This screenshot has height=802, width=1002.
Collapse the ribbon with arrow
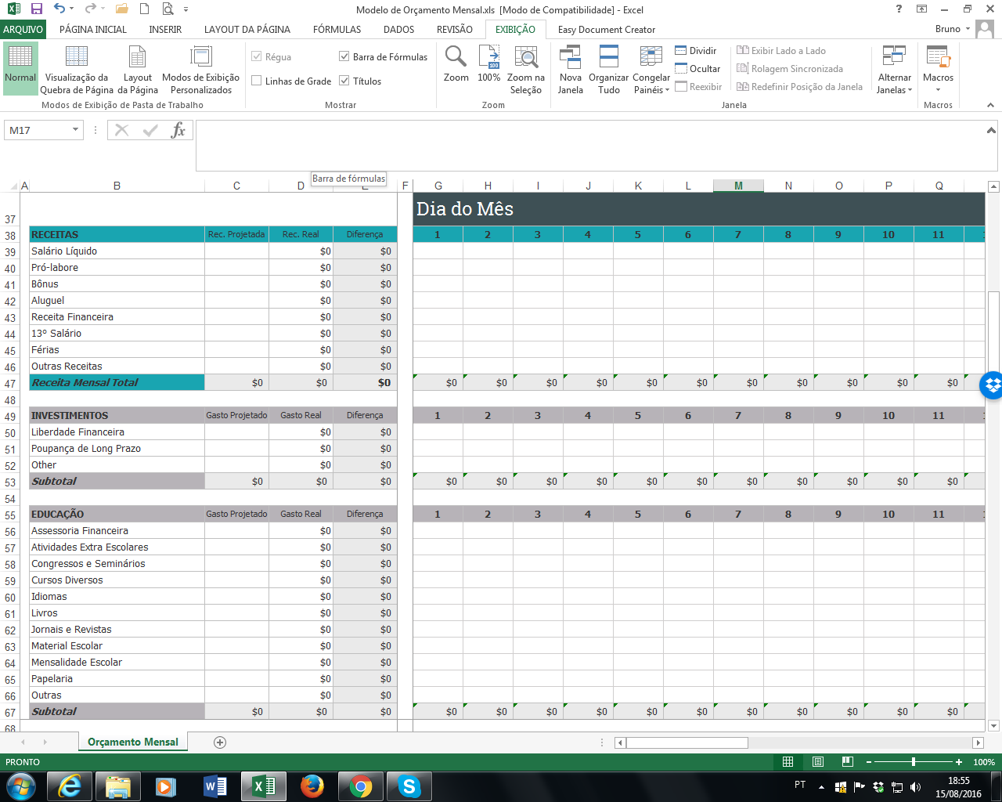[990, 105]
